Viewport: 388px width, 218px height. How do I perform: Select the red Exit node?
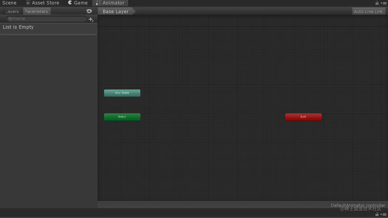303,117
